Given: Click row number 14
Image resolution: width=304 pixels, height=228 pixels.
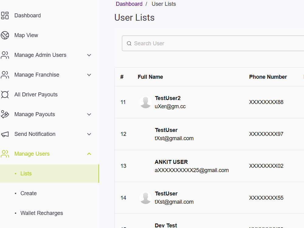Looking at the screenshot, I should point(123,198).
